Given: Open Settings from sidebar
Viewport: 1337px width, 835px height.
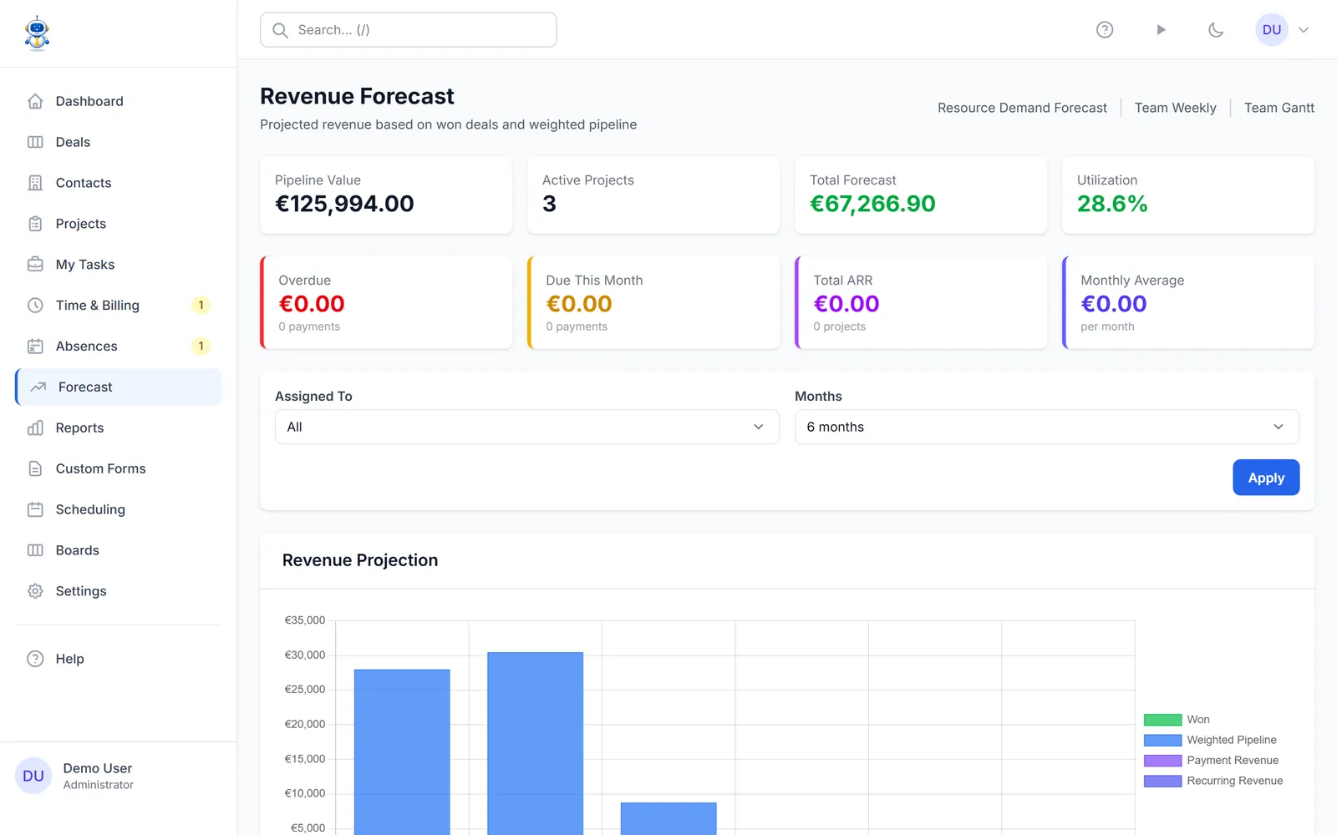Looking at the screenshot, I should click(118, 591).
